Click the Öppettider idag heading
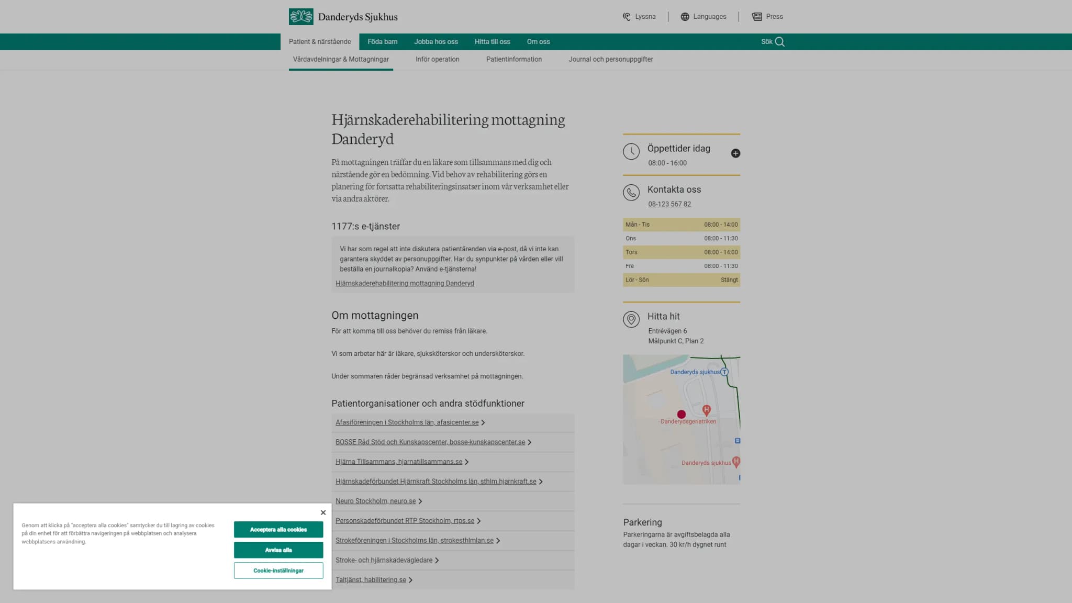 [x=679, y=149]
